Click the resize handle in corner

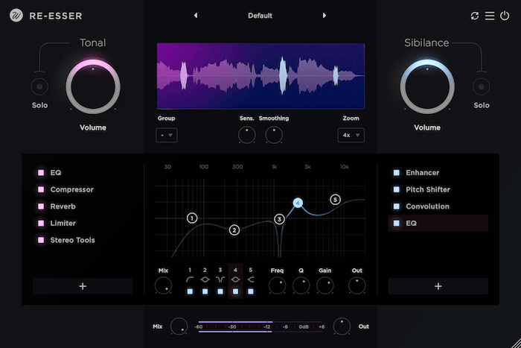[516, 343]
